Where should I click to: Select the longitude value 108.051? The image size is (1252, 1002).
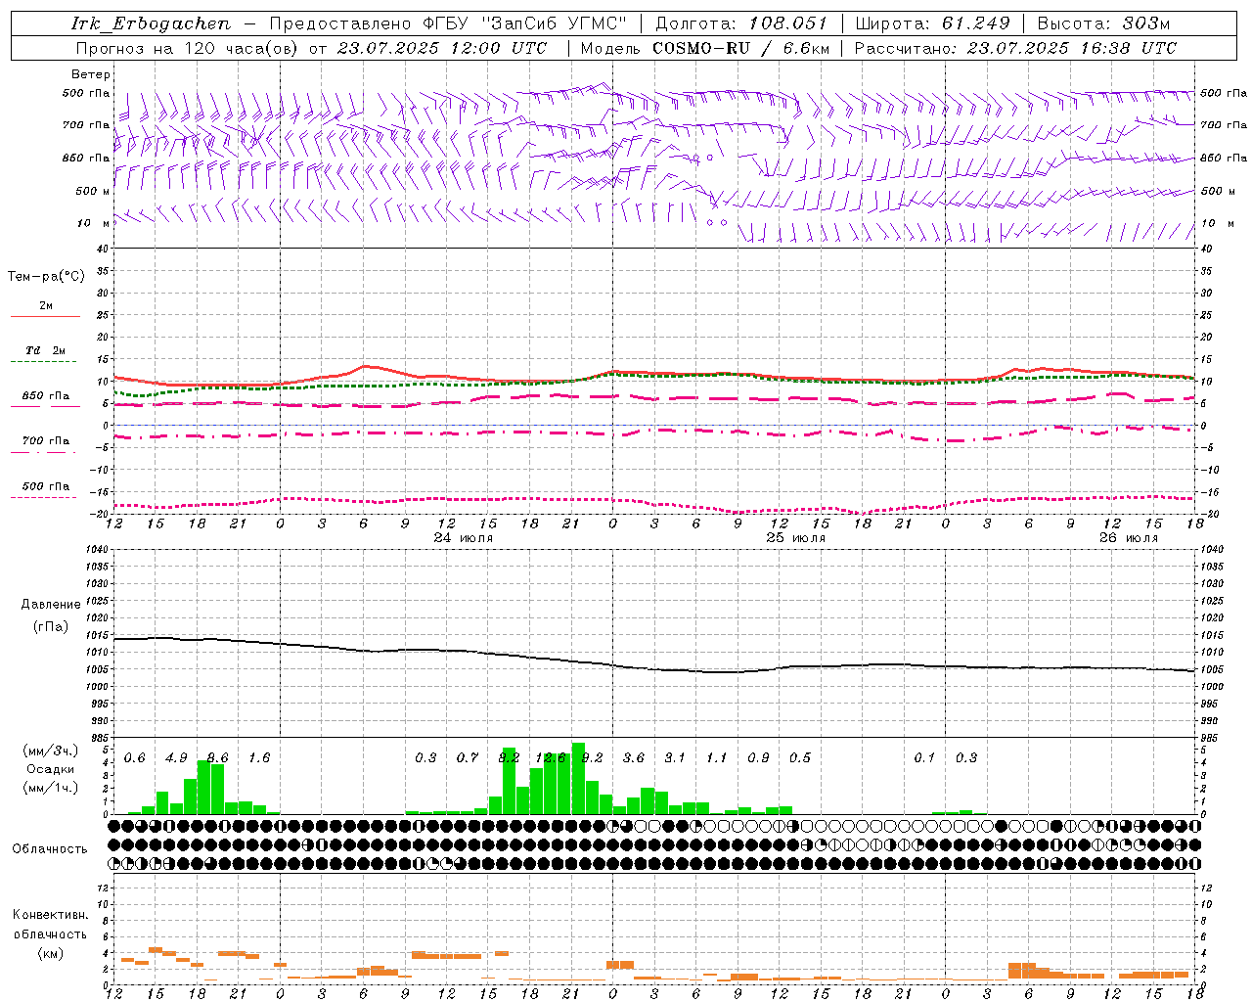point(788,23)
